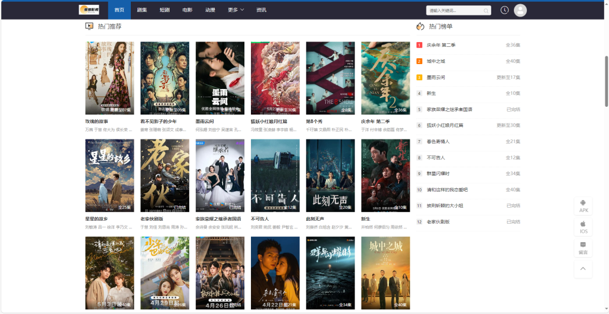Open the 玫瑰的故事 poster thumbnail

point(109,78)
